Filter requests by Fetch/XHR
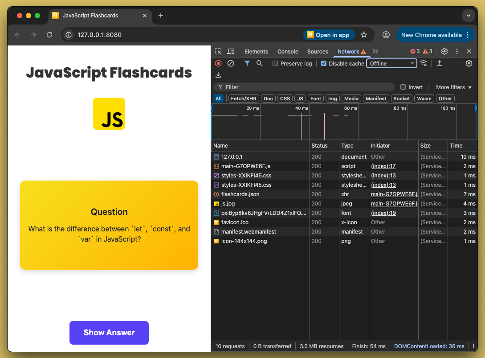485x358 pixels. 244,99
